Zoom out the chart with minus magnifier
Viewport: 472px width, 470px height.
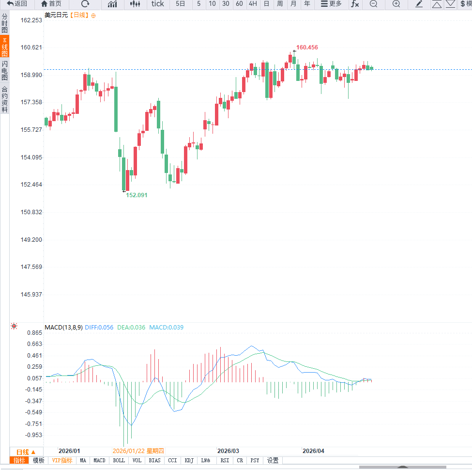[x=373, y=4]
